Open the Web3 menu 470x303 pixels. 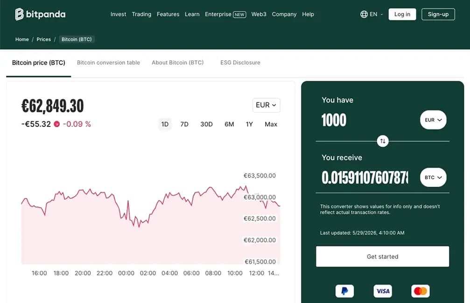tap(259, 14)
